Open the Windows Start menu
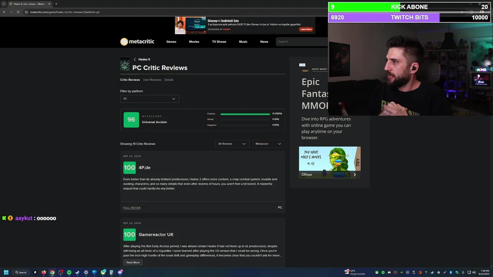Image resolution: width=493 pixels, height=277 pixels. click(6, 272)
